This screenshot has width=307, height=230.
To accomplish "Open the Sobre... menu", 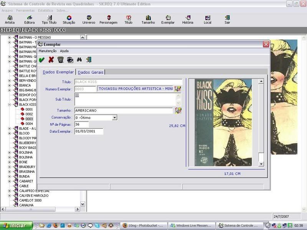I will click(62, 11).
